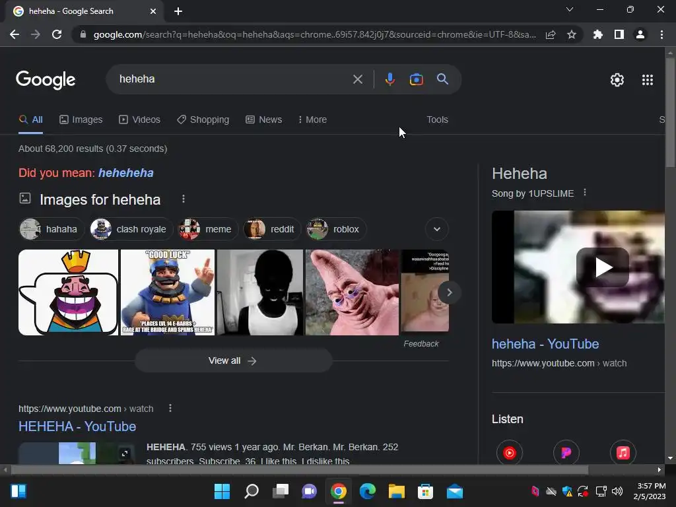676x507 pixels.
Task: Open the dark silhouette person image
Action: coord(260,292)
